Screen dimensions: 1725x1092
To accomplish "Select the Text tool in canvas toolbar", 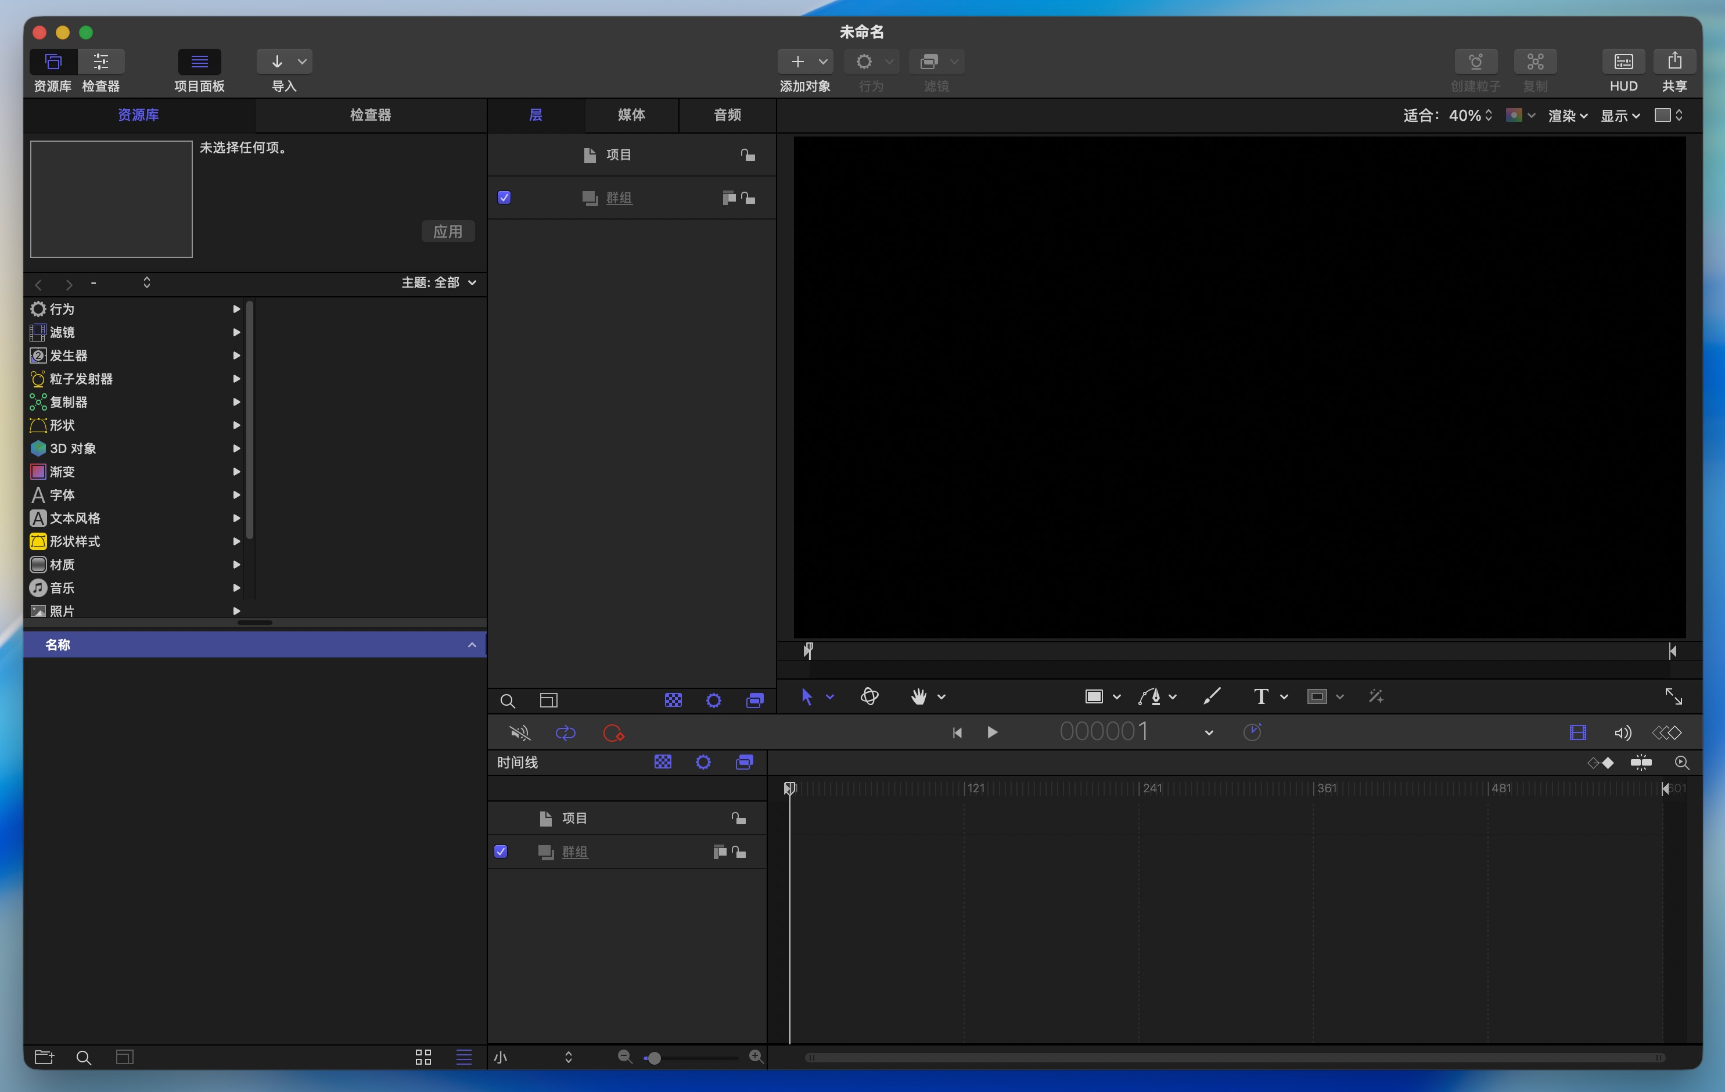I will pyautogui.click(x=1261, y=696).
